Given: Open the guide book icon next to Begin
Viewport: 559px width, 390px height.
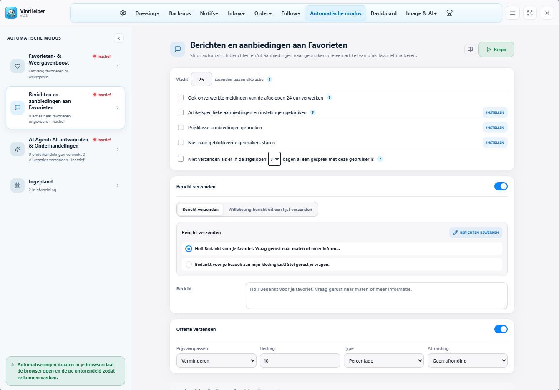Looking at the screenshot, I should coord(470,49).
